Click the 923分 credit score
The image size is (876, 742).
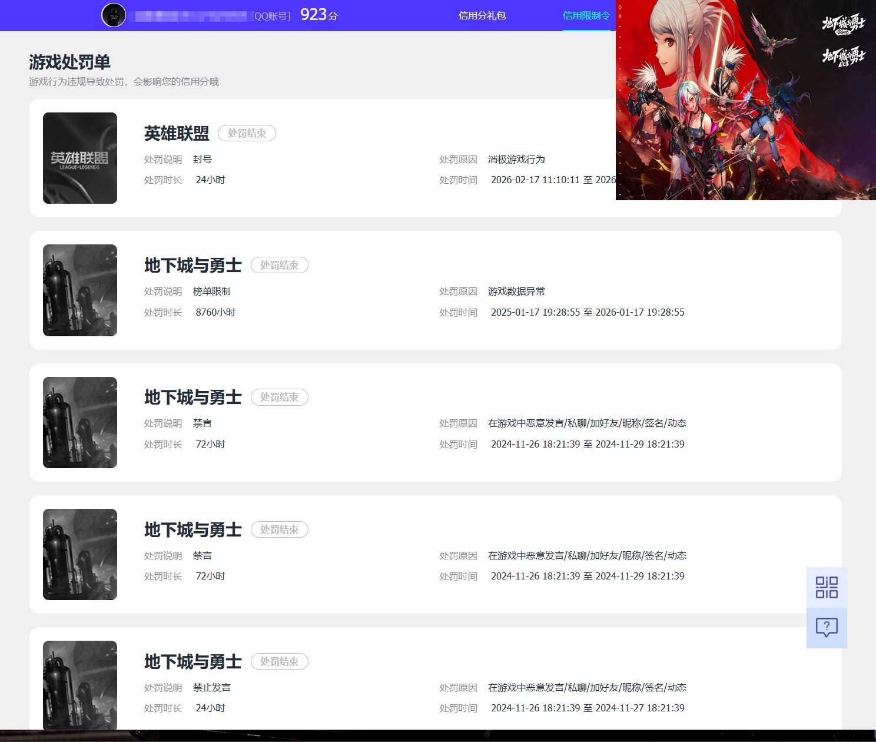tap(319, 15)
